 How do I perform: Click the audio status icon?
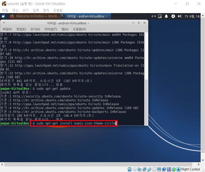139,169
